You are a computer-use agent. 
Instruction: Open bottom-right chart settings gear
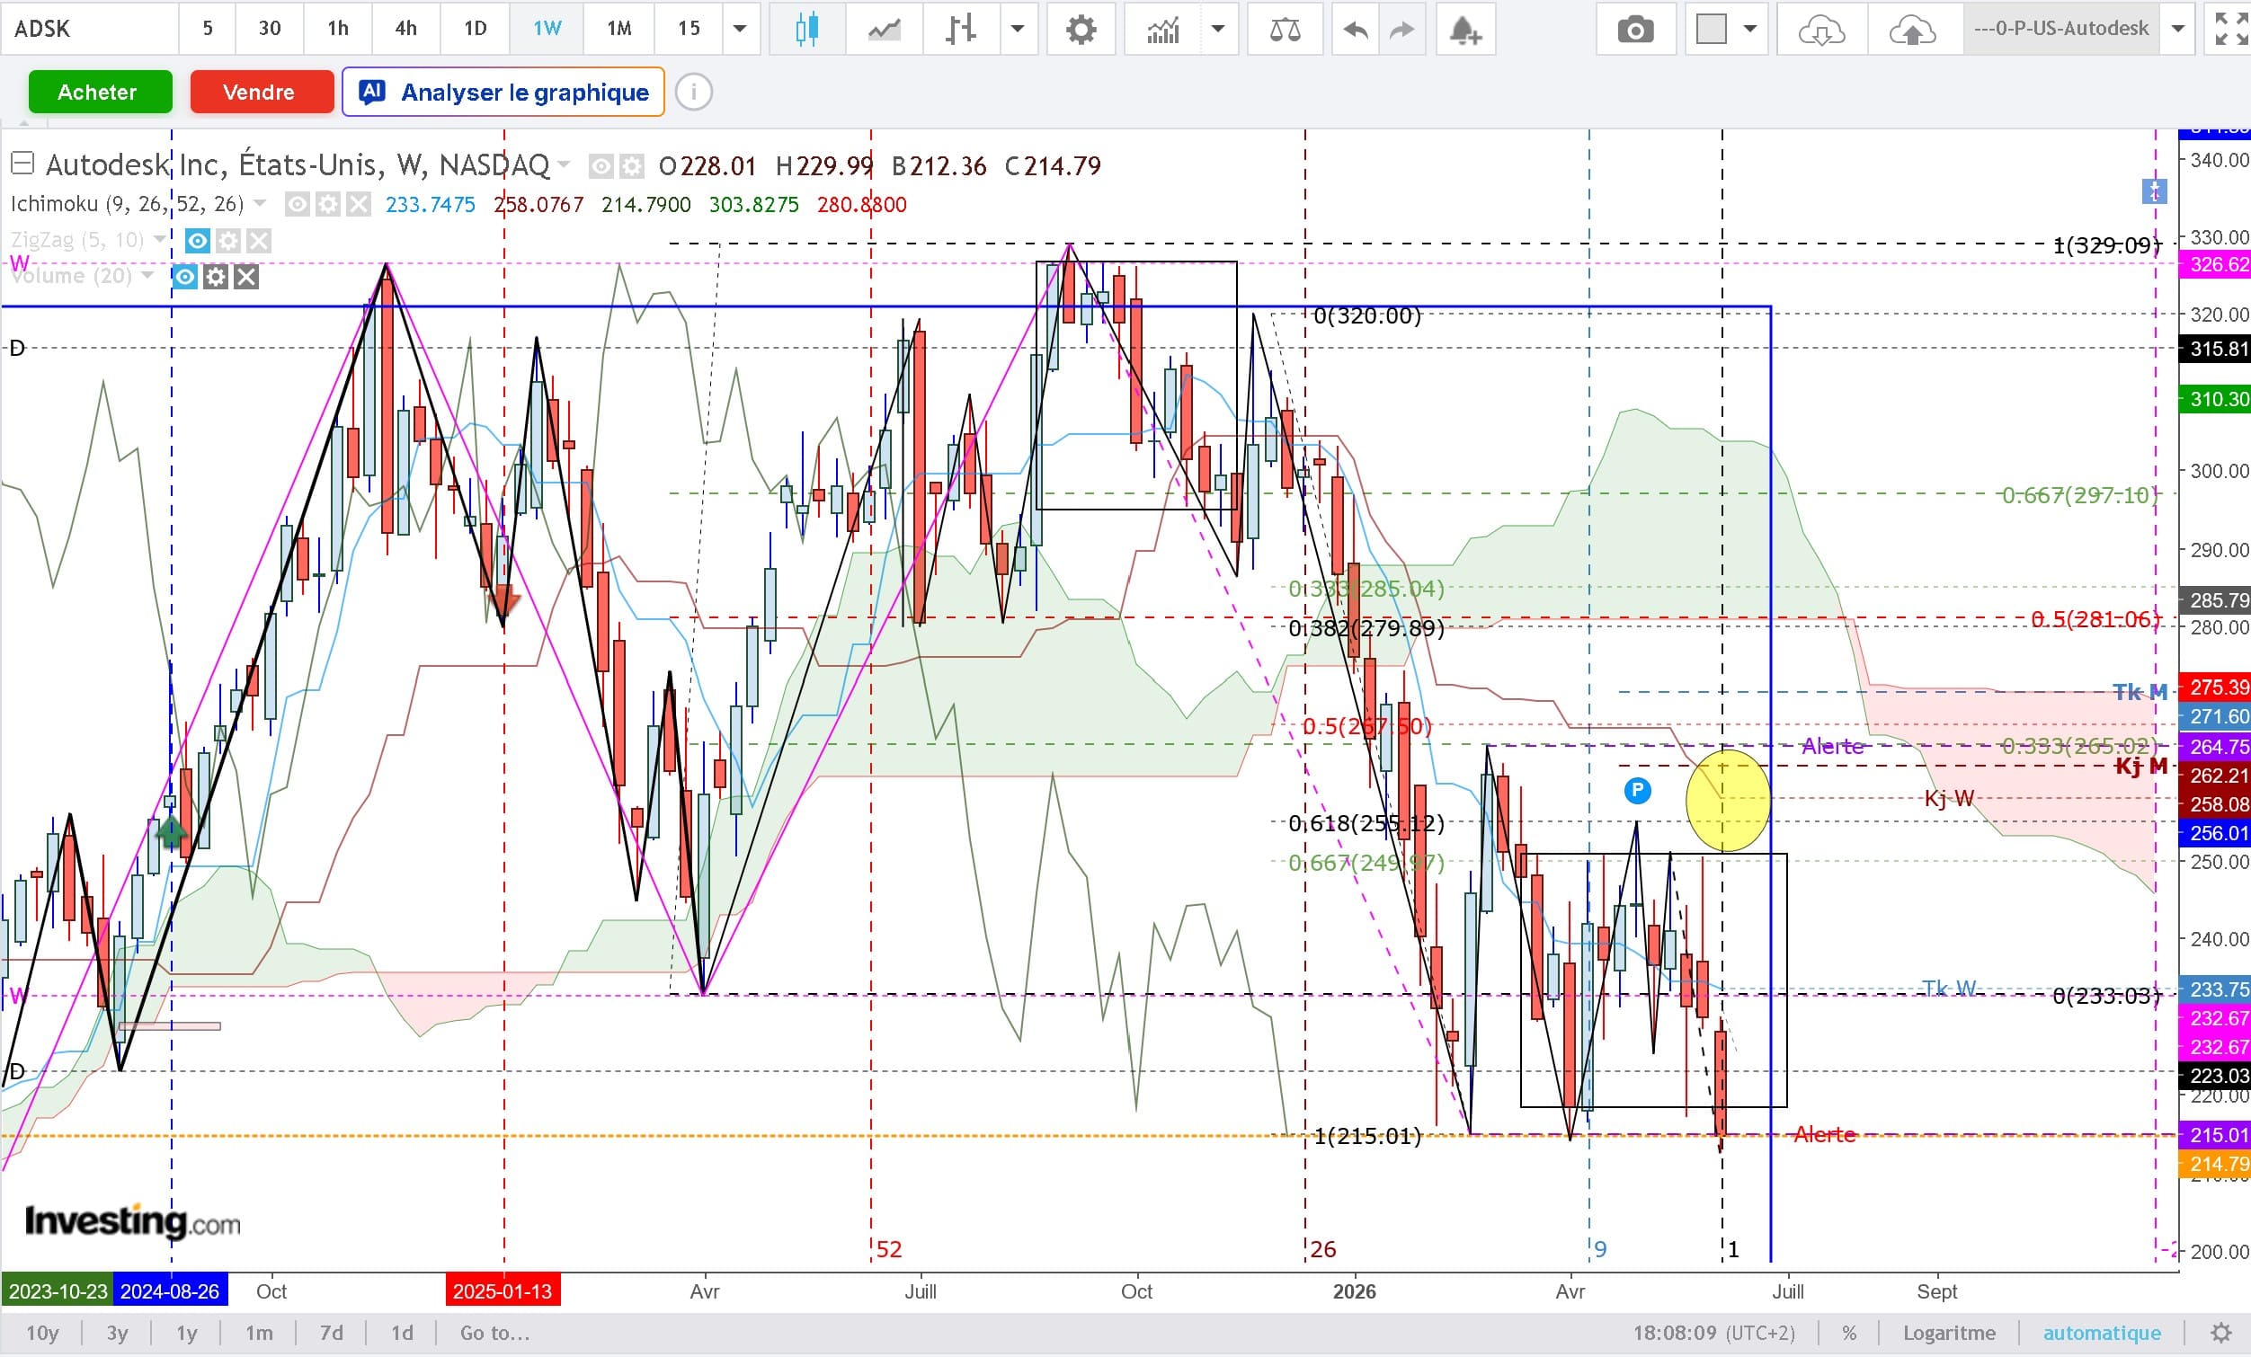(2221, 1334)
